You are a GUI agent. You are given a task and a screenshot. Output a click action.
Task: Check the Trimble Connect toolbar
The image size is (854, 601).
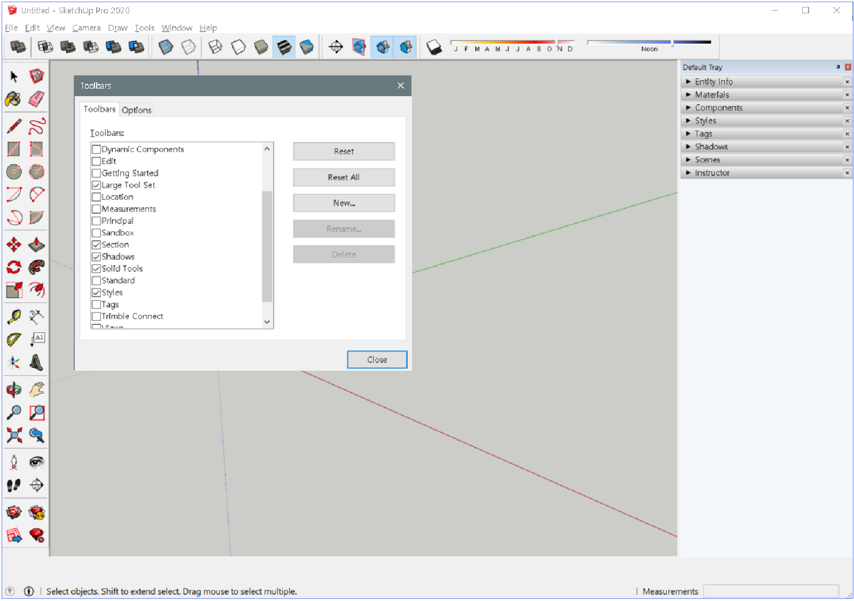tap(96, 316)
